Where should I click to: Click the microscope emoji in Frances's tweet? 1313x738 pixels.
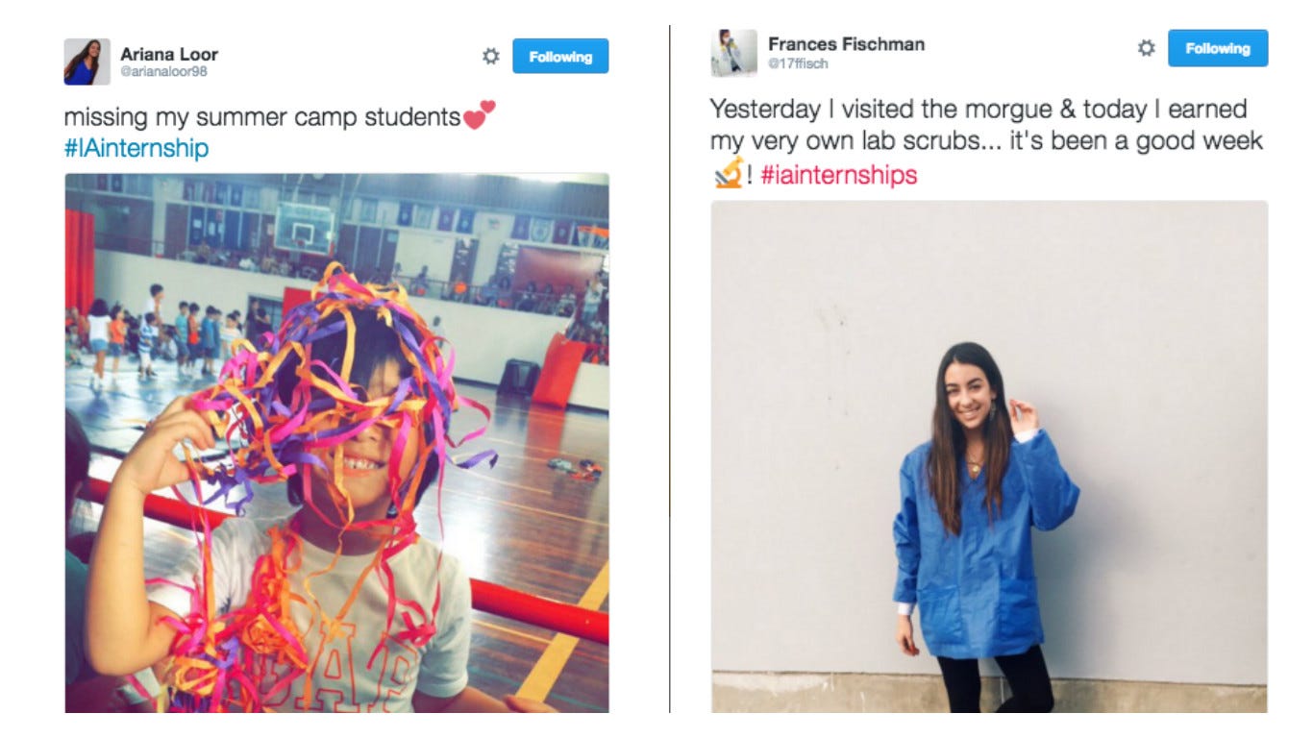pyautogui.click(x=728, y=174)
